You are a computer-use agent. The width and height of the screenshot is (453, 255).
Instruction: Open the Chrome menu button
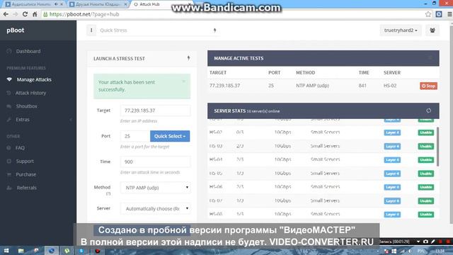click(449, 14)
